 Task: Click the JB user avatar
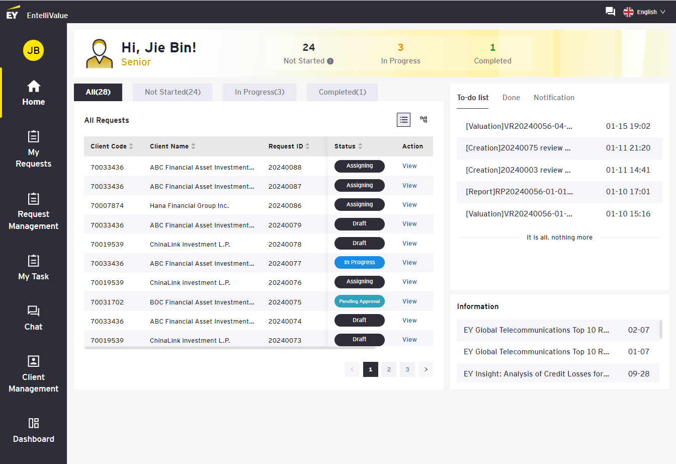[x=34, y=50]
